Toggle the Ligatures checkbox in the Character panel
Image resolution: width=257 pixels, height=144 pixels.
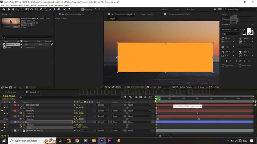(223, 65)
